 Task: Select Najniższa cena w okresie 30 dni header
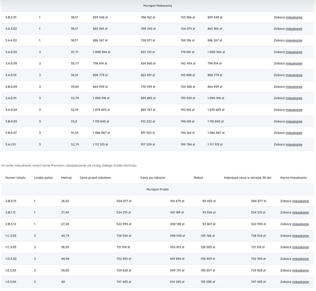(248, 178)
